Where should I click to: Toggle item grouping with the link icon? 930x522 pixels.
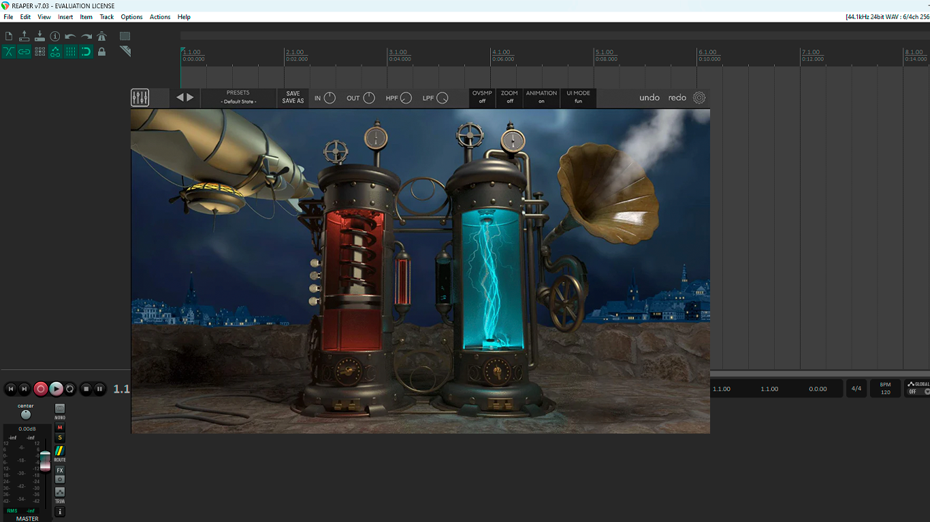[x=25, y=52]
